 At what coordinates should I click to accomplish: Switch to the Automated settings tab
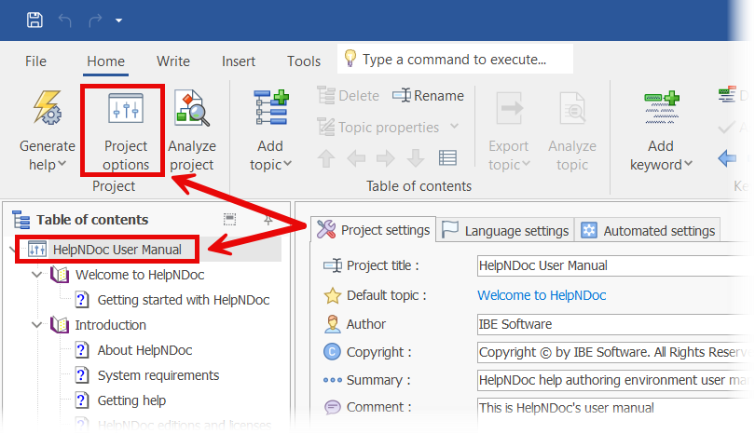[649, 230]
